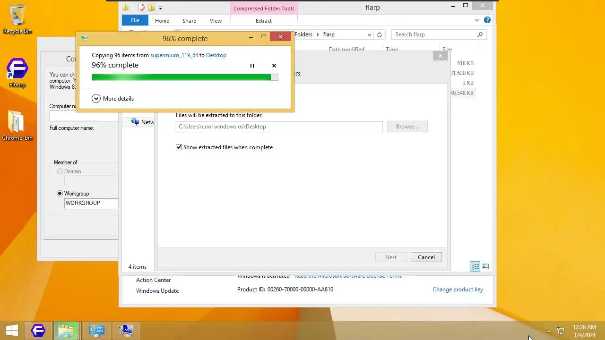
Task: Open the Share ribbon tab
Action: (x=190, y=21)
